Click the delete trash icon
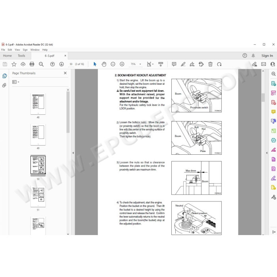Screen dimensions: 277x277 [x=210, y=64]
